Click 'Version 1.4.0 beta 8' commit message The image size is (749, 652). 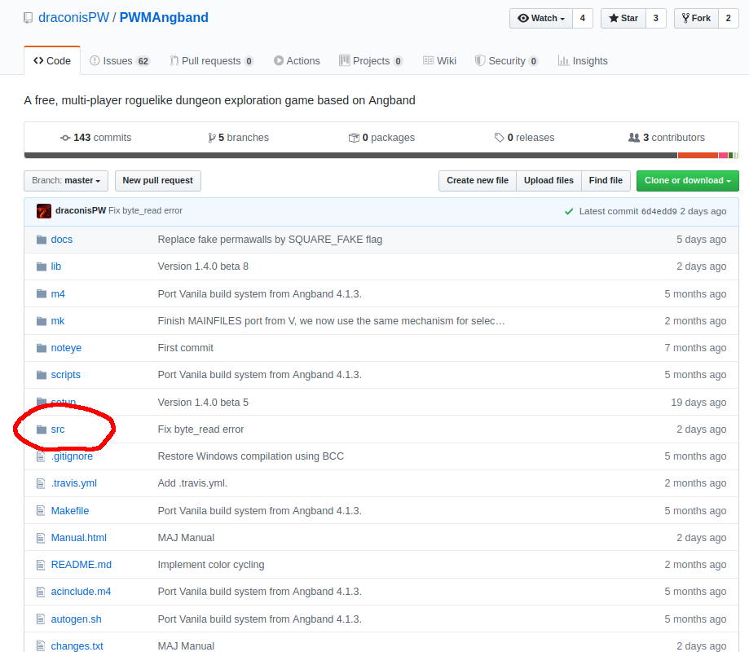[203, 267]
